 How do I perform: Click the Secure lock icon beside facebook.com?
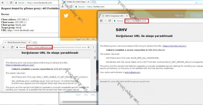(16, 3)
